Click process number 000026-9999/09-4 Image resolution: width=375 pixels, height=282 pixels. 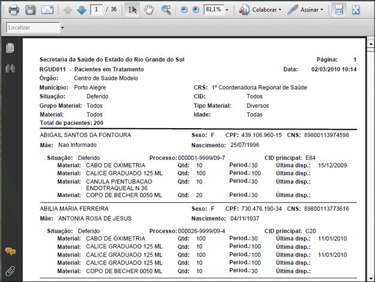202,231
